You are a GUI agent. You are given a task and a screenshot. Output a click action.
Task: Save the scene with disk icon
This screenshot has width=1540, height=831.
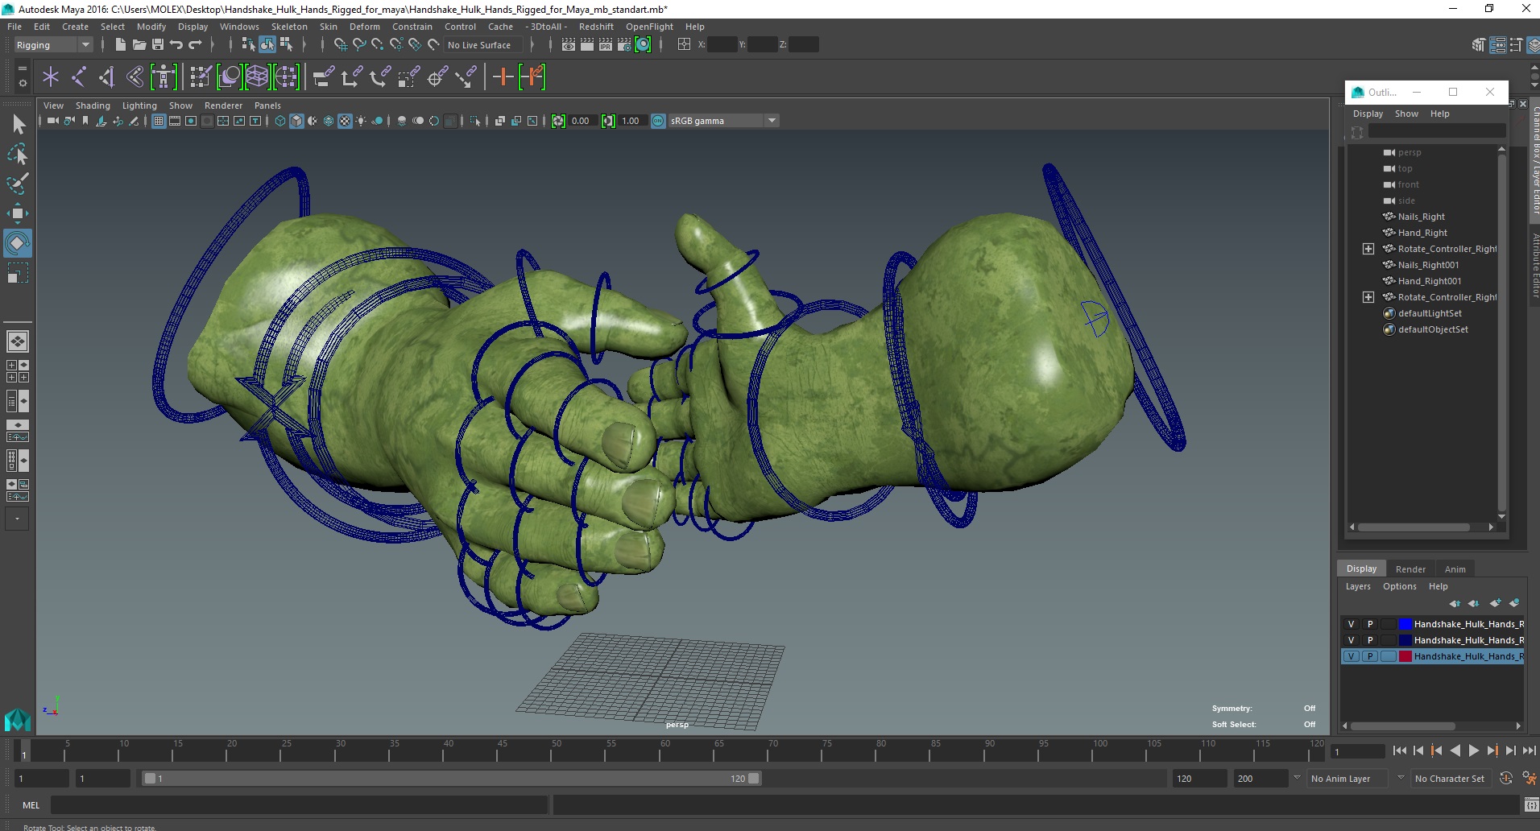click(x=158, y=44)
